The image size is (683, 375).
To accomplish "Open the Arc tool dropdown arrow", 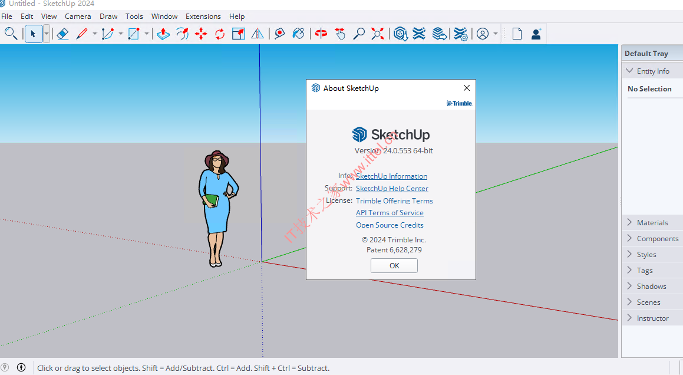I will click(121, 34).
